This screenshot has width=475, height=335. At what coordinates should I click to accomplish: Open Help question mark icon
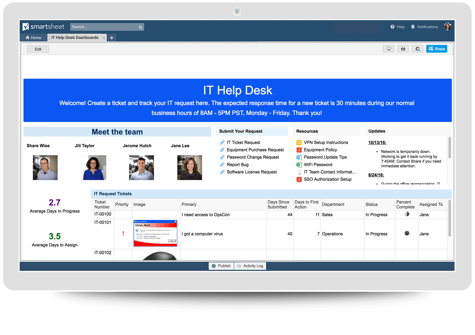[392, 27]
